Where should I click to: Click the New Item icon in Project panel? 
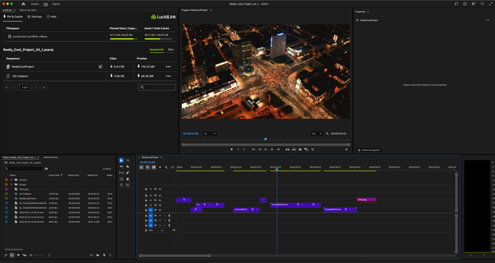[x=104, y=255]
